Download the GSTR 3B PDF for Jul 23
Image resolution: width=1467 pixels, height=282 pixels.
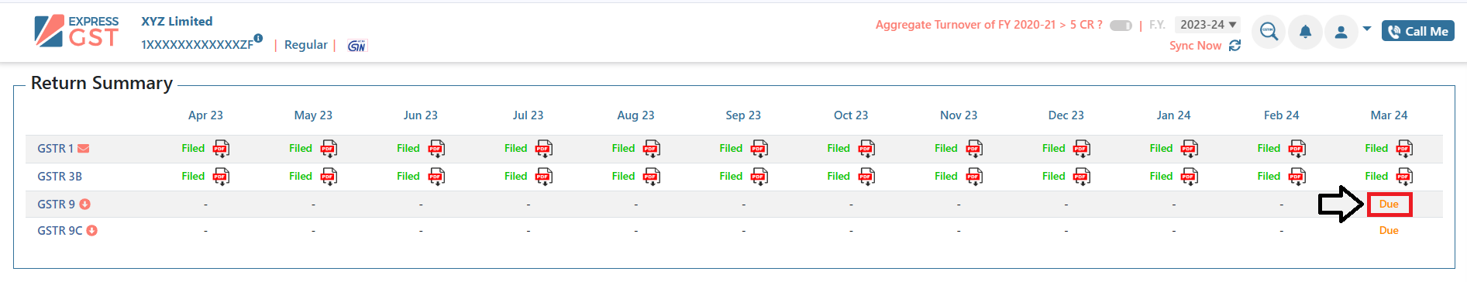pos(543,177)
